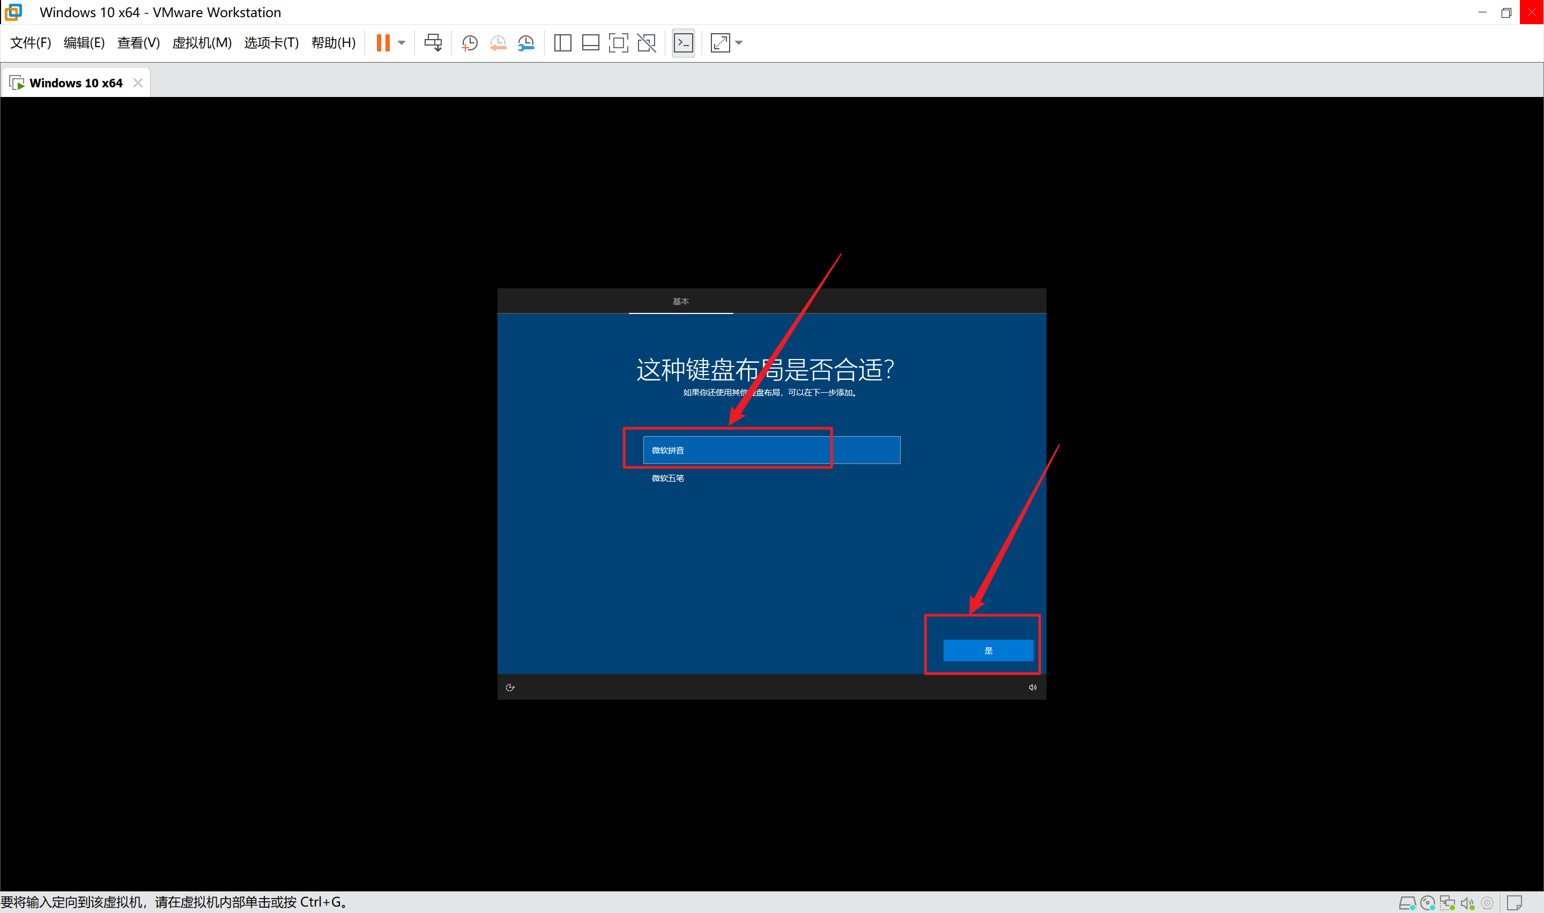Close the Windows 10 x64 tab
The height and width of the screenshot is (913, 1544).
click(138, 83)
